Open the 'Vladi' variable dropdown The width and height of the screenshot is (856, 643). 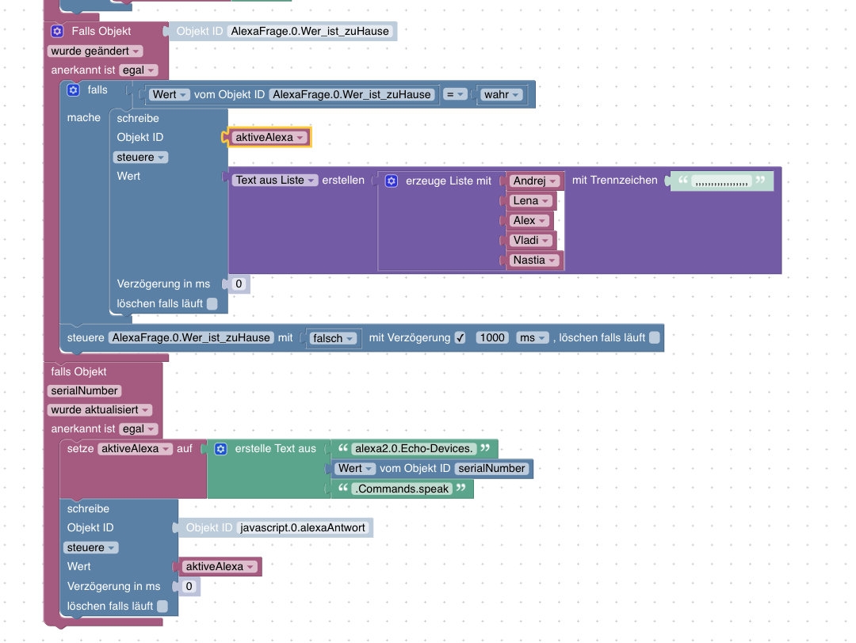click(530, 241)
